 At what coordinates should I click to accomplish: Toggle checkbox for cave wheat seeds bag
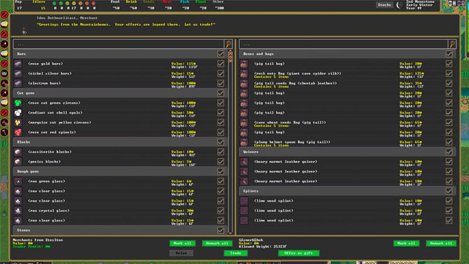click(x=448, y=123)
